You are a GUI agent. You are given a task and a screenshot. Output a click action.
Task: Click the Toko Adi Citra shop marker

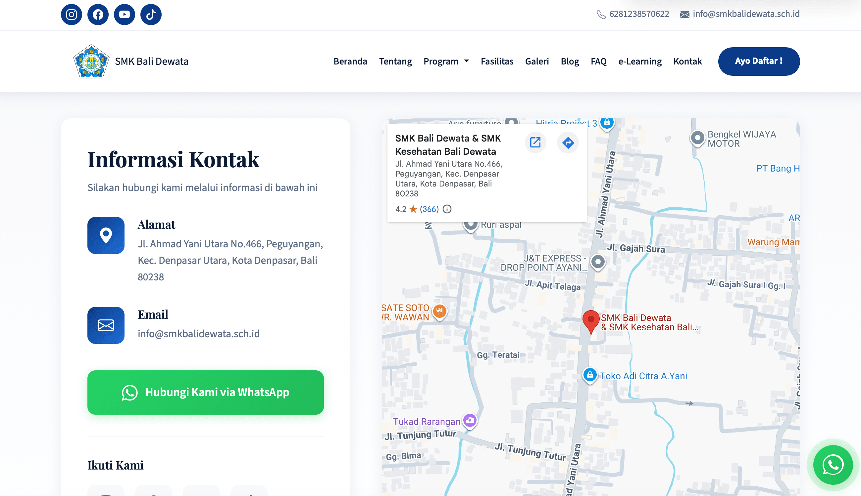[590, 375]
